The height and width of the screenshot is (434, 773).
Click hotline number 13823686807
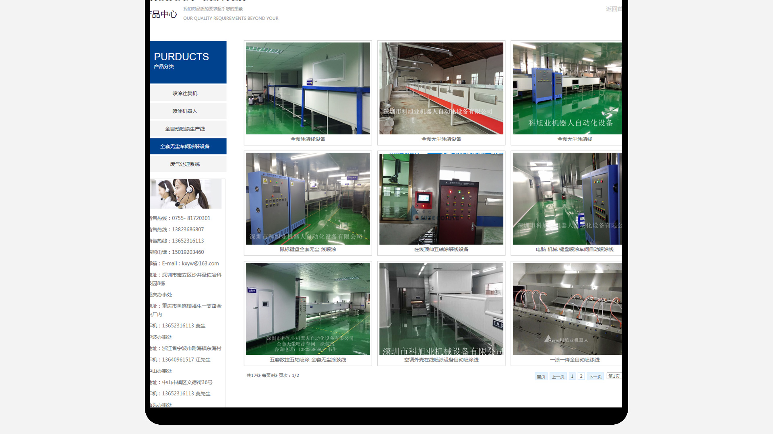[x=188, y=229]
